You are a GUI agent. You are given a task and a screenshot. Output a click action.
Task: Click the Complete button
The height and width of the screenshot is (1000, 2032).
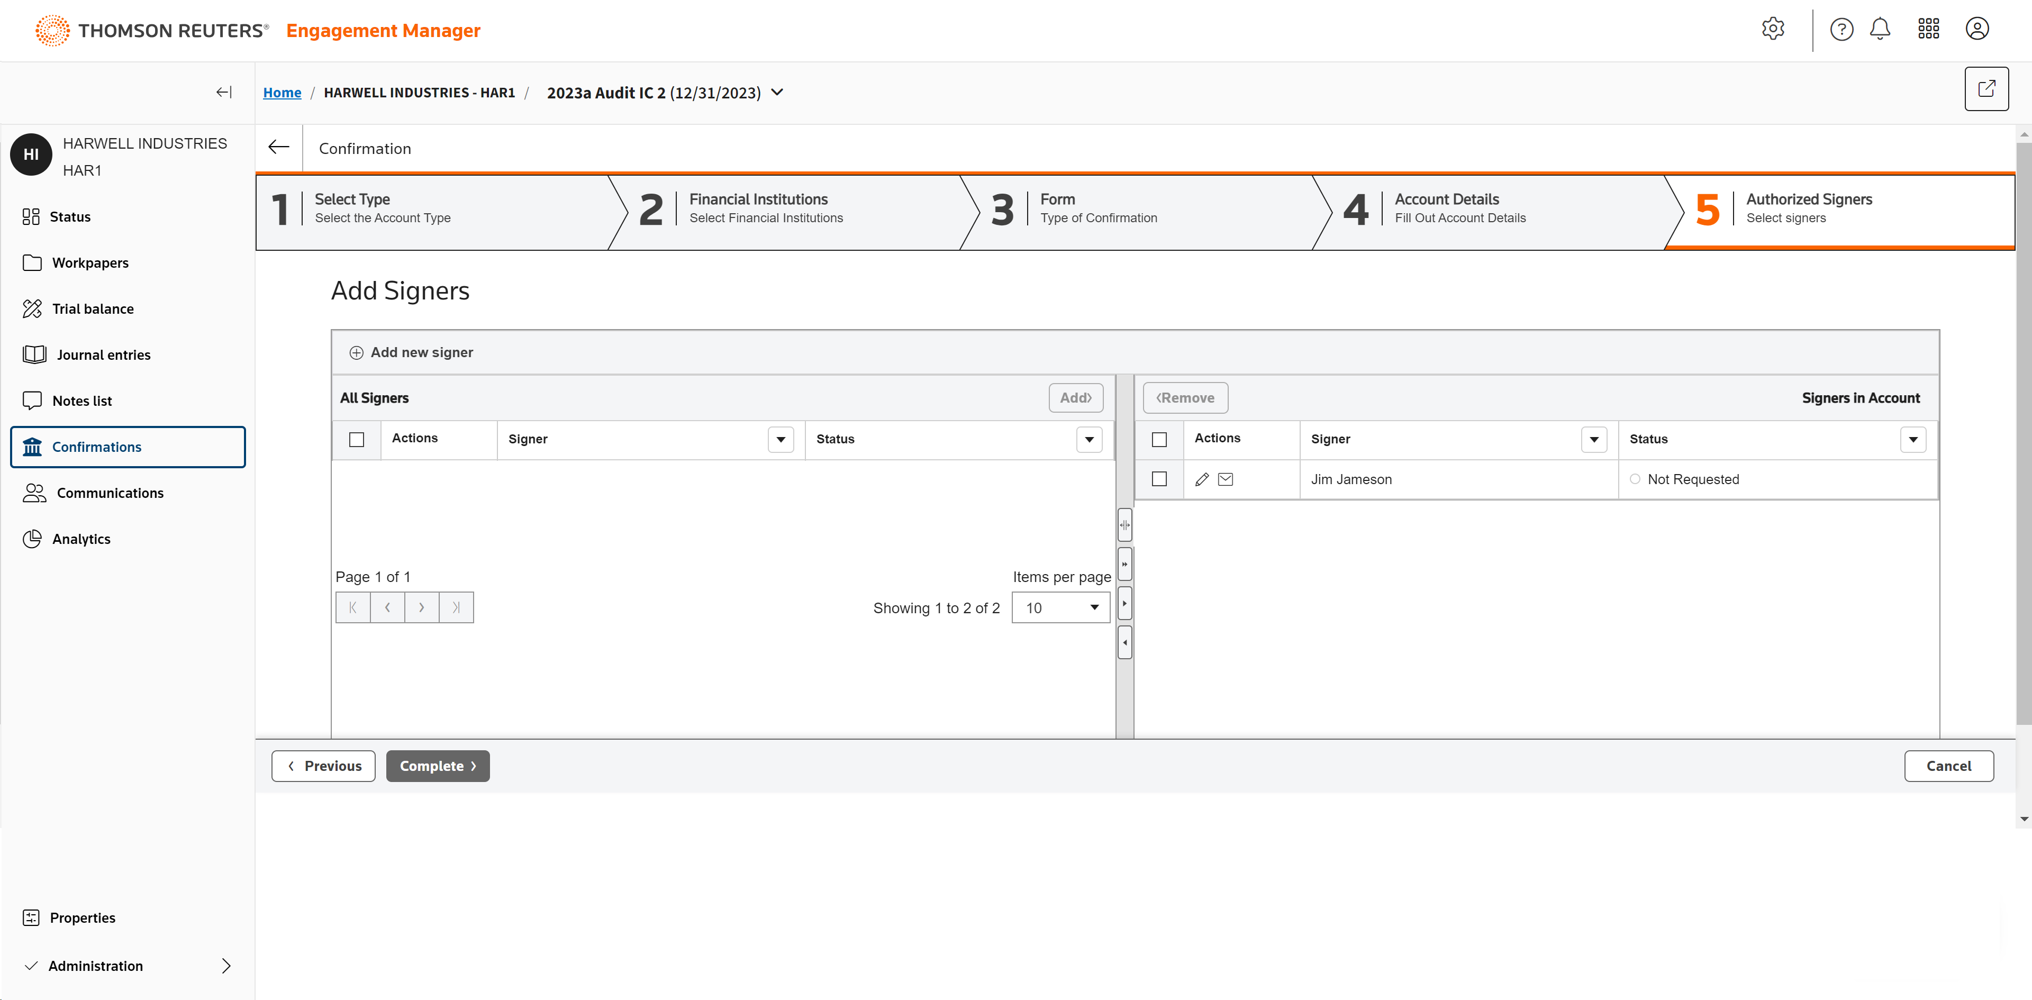[437, 766]
